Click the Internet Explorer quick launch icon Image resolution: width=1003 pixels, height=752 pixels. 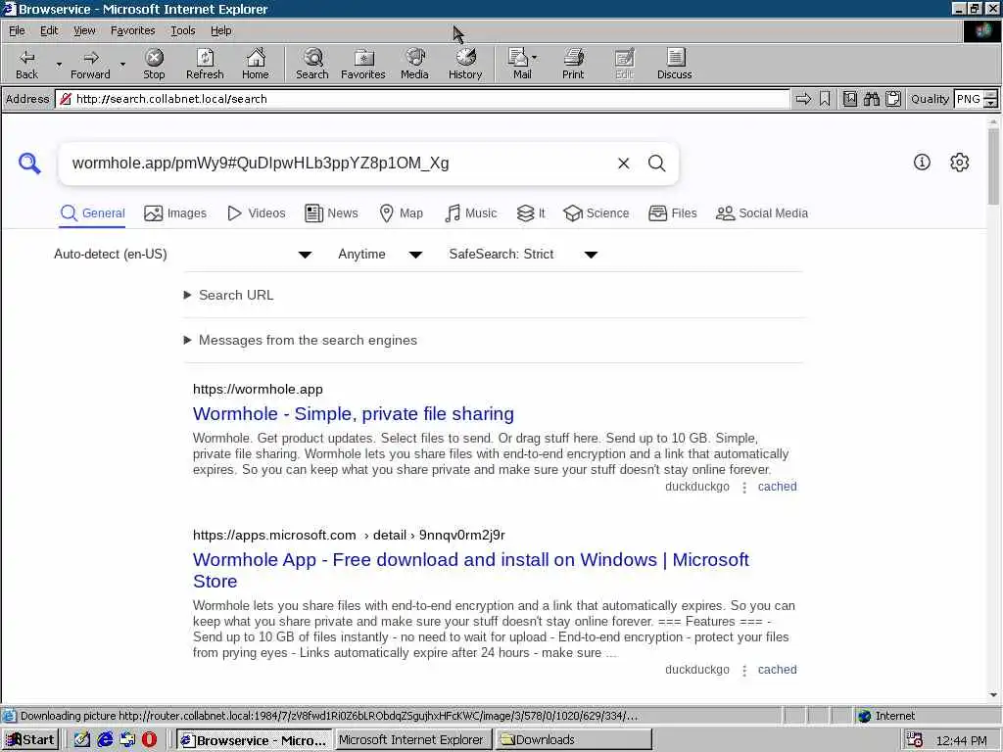[105, 740]
